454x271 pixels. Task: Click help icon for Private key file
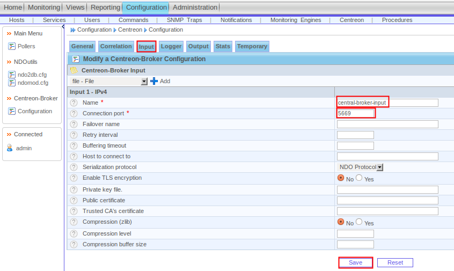(x=74, y=189)
